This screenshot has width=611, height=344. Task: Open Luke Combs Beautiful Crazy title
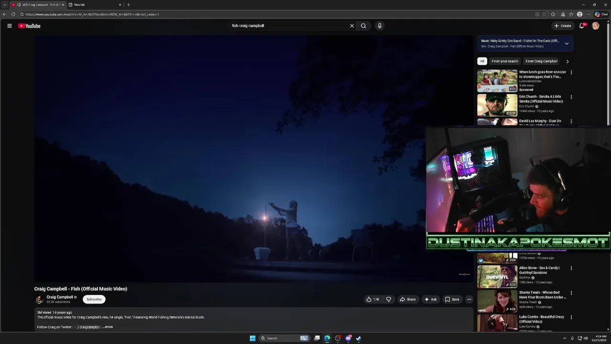(x=542, y=319)
